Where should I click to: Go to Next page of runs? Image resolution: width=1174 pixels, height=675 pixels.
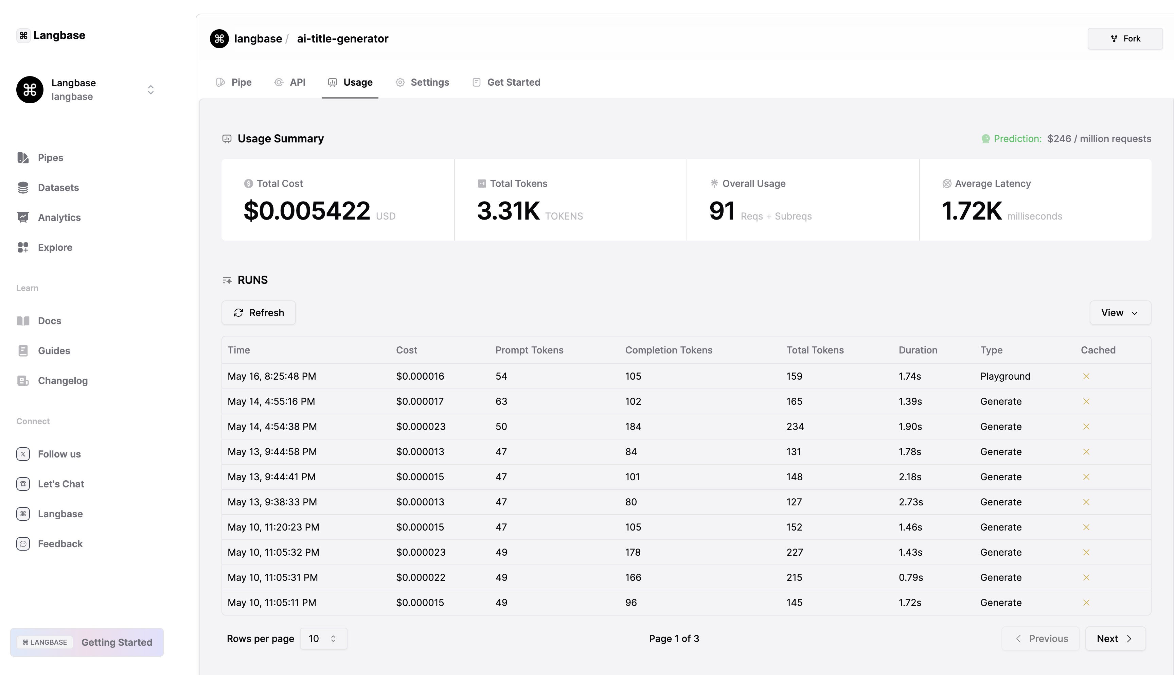coord(1115,639)
